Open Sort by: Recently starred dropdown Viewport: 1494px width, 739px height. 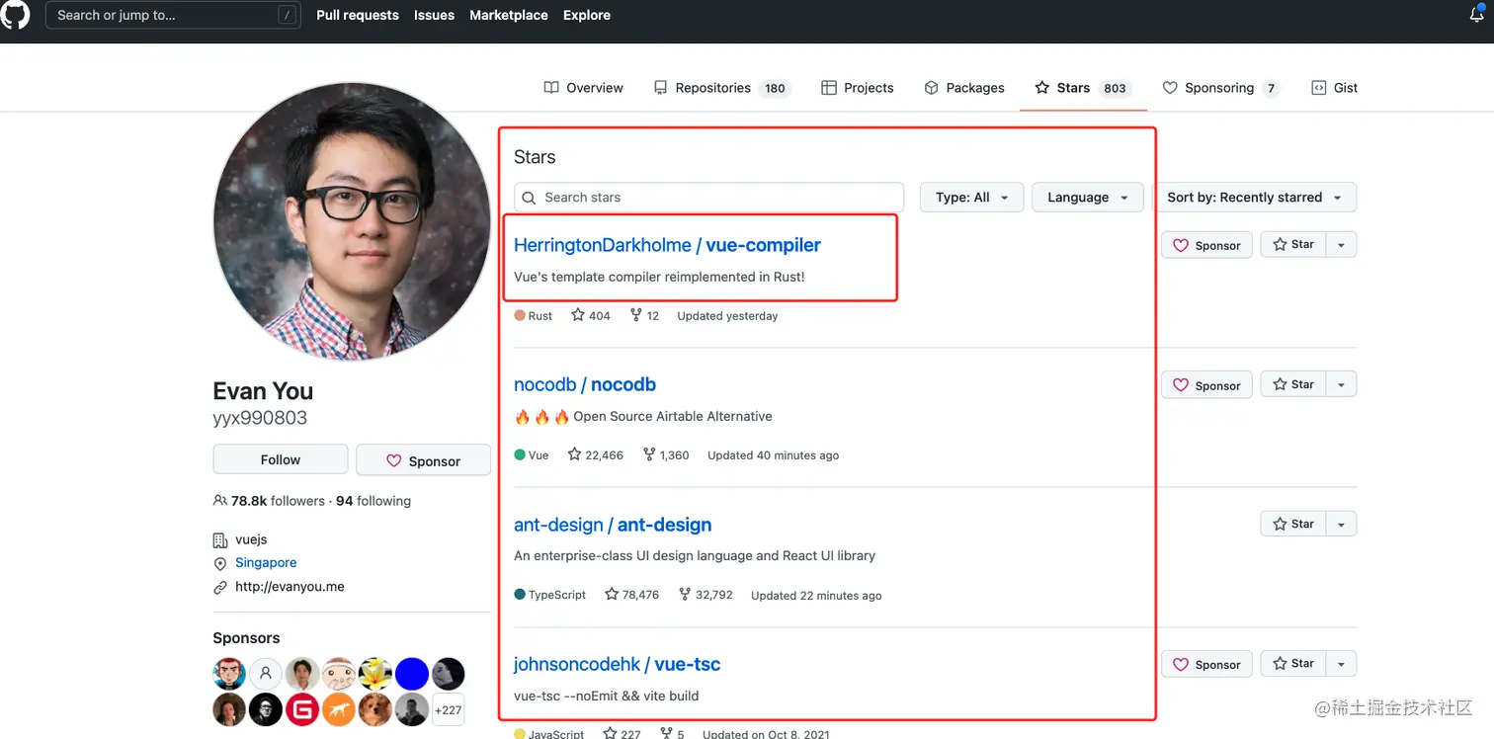pyautogui.click(x=1254, y=198)
